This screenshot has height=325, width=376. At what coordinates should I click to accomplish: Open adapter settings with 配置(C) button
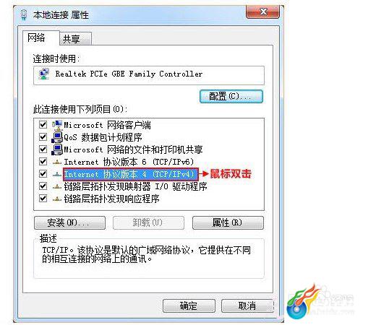[x=231, y=97]
